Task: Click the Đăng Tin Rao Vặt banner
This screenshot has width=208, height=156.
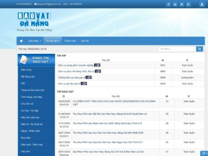Action: [x=36, y=60]
